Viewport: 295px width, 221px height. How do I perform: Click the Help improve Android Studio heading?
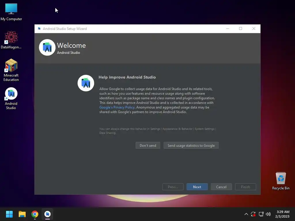127,77
